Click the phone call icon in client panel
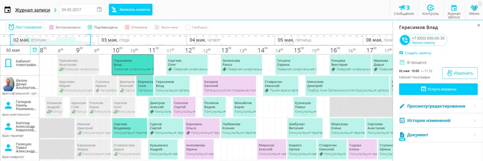The width and height of the screenshot is (483, 161). 404,40
